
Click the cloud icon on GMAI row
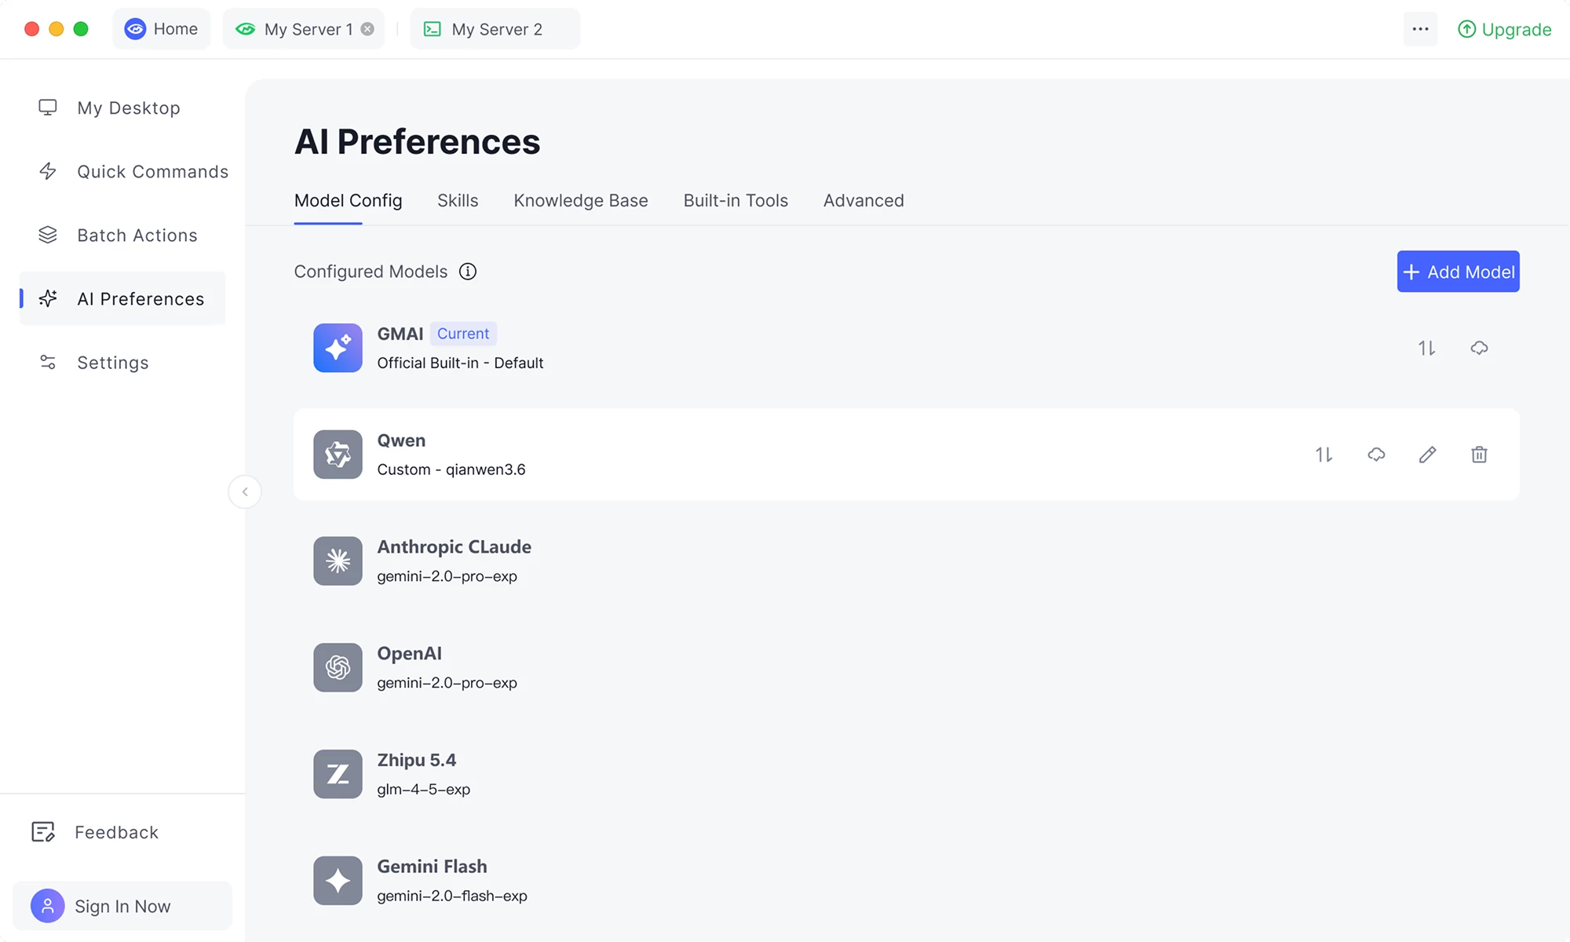[1479, 348]
